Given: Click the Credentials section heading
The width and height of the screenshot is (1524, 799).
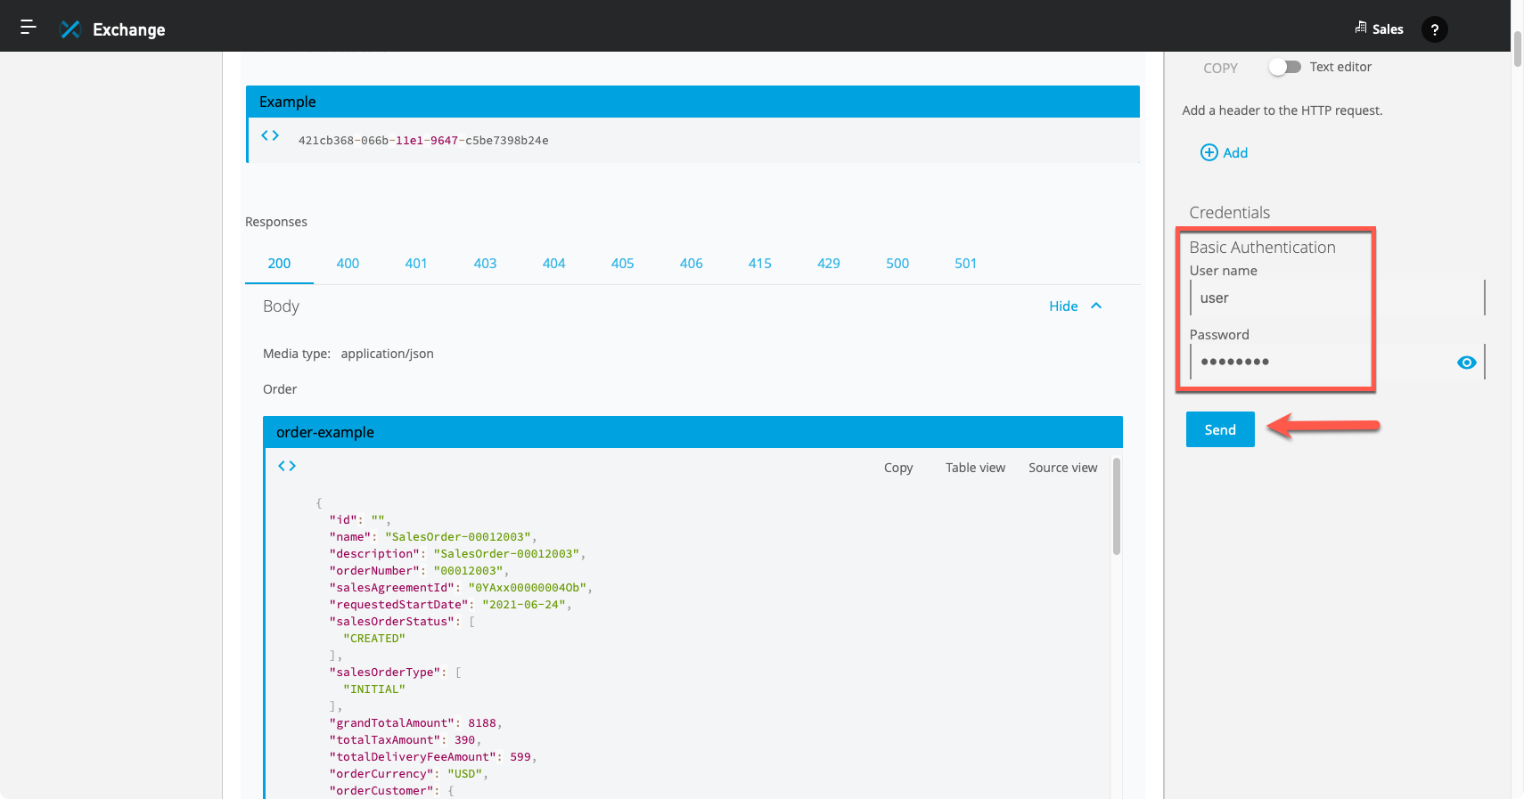Looking at the screenshot, I should click(x=1229, y=213).
